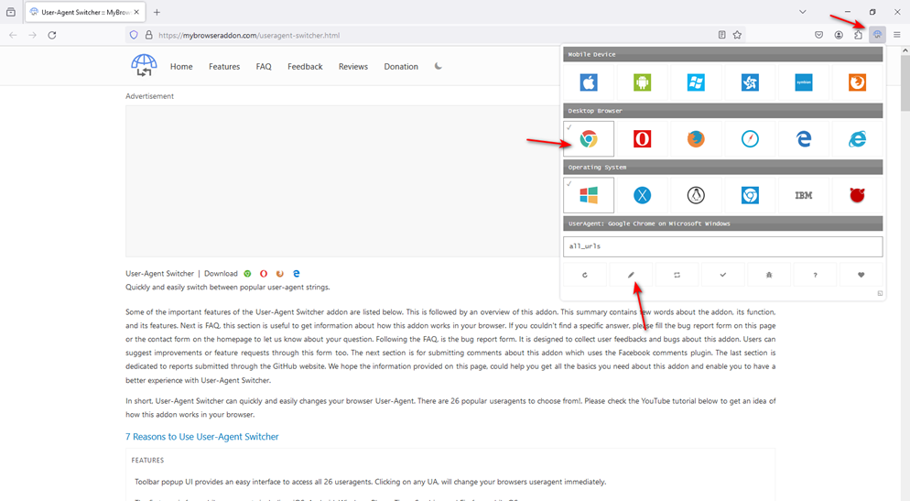Viewport: 910px width, 501px height.
Task: Click the checkmark button in popup
Action: coord(723,275)
